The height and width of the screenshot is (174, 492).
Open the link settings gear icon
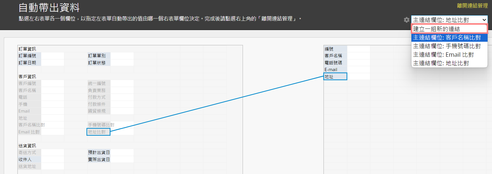(406, 20)
